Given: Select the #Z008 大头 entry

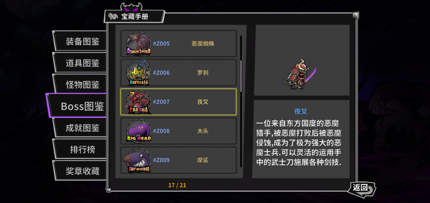Looking at the screenshot, I should [179, 131].
